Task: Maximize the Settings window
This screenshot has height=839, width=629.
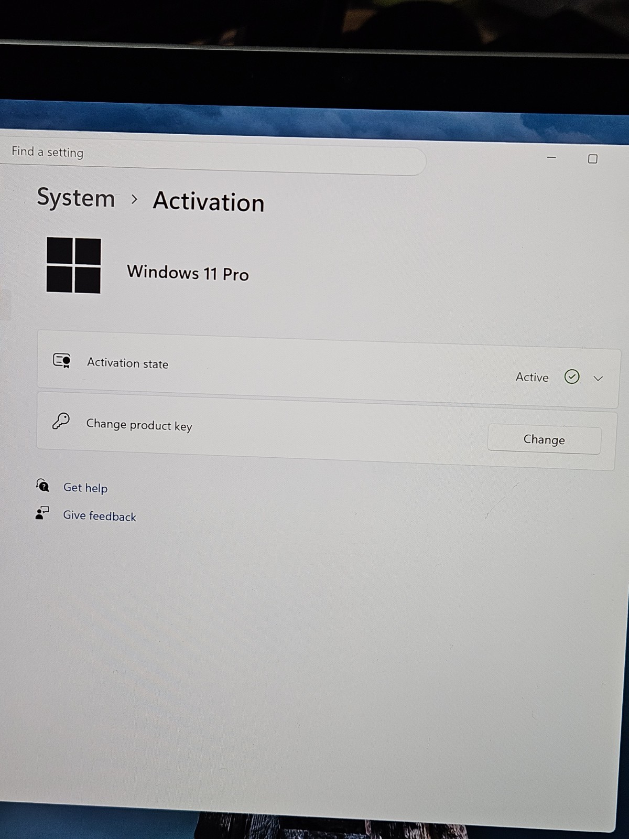Action: [x=593, y=159]
